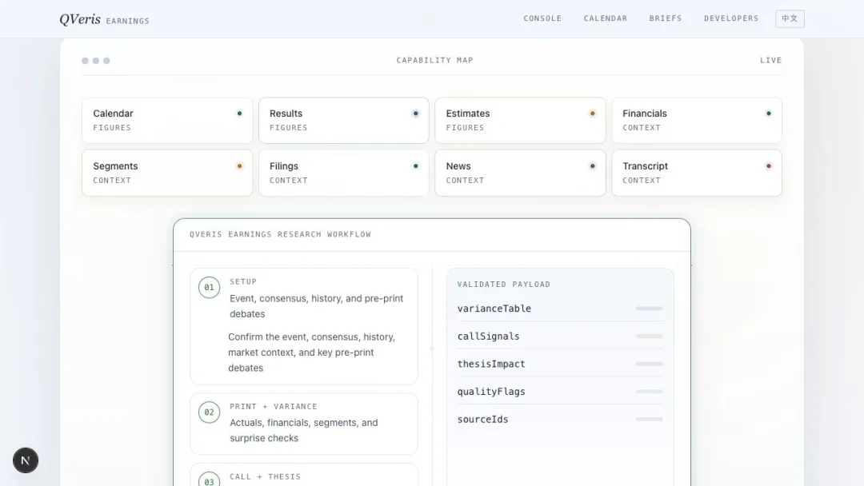Click the green status dot on Financials card

pyautogui.click(x=769, y=114)
